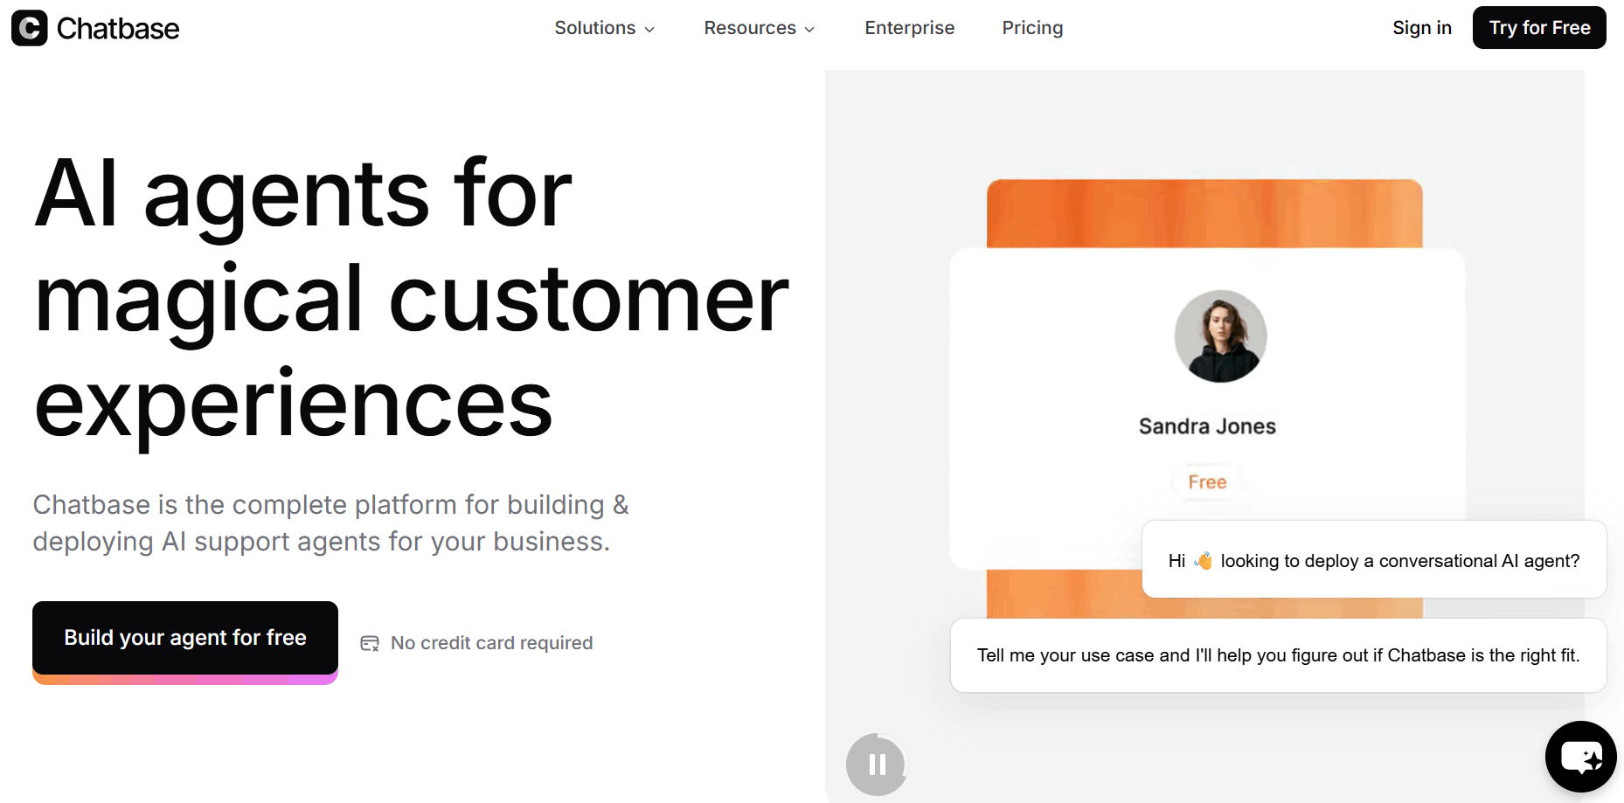Open the Enterprise page
Viewport: 1624px width, 803px height.
pyautogui.click(x=909, y=27)
